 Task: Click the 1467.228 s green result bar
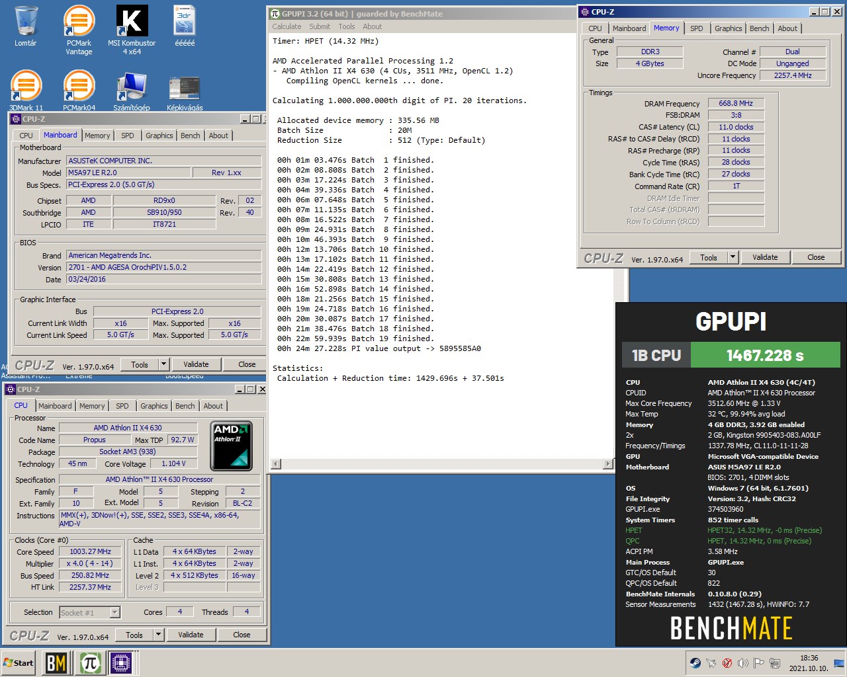click(765, 355)
